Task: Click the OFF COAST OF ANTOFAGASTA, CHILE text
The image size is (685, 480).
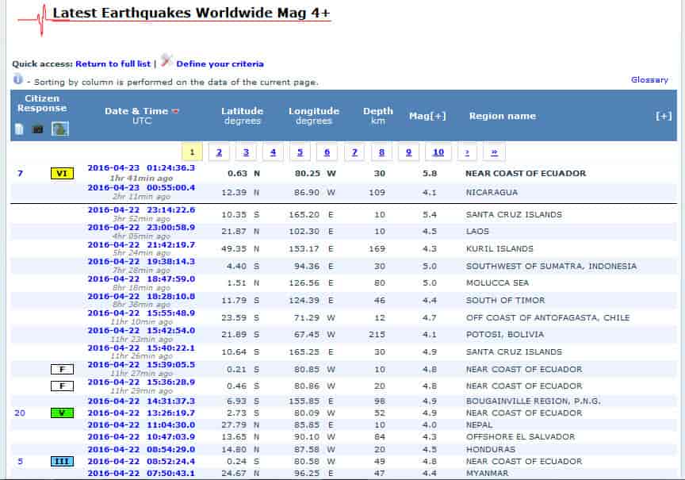Action: click(x=548, y=318)
